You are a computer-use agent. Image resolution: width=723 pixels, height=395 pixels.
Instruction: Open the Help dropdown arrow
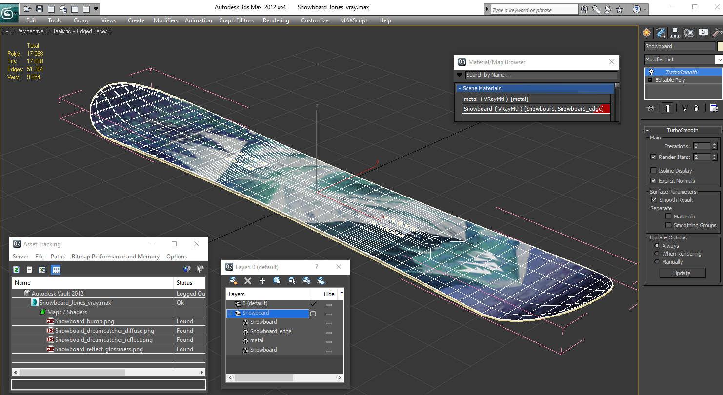tap(645, 9)
